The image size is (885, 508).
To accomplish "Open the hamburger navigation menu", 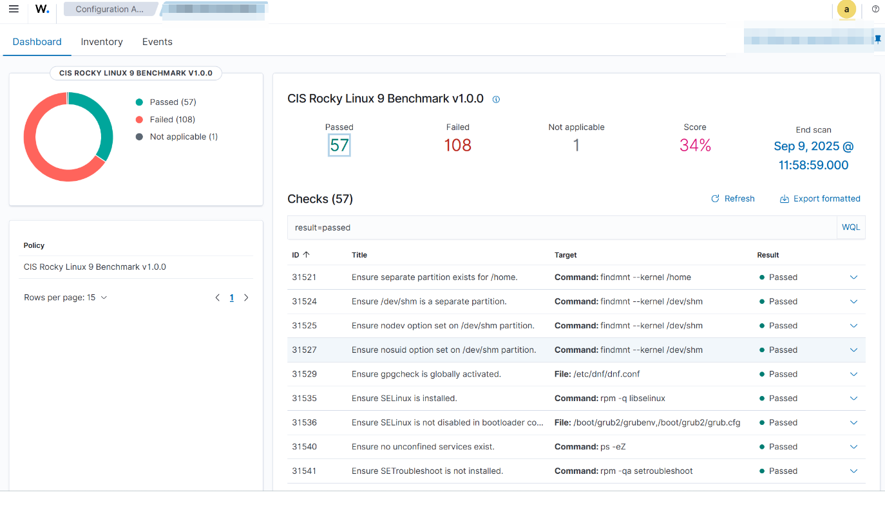I will pos(14,9).
